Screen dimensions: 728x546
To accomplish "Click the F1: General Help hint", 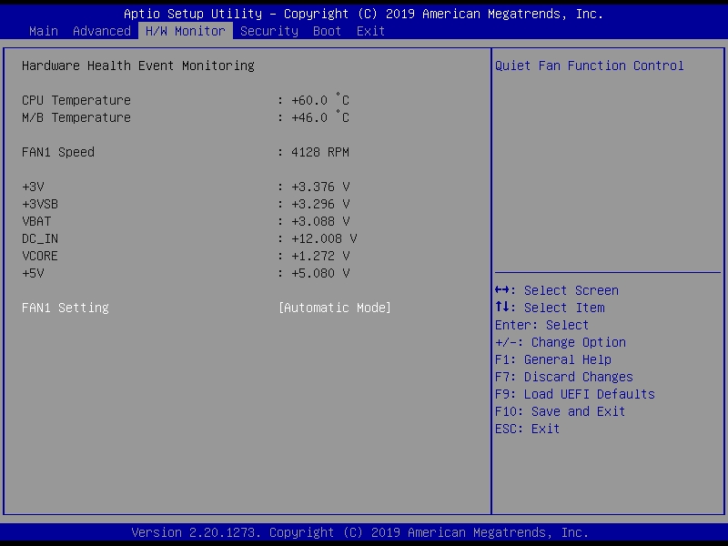I will tap(553, 359).
